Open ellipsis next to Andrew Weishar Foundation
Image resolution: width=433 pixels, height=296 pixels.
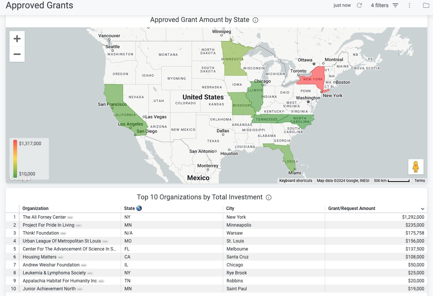tap(83, 265)
